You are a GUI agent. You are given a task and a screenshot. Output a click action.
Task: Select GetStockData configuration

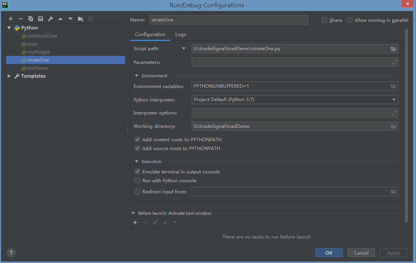(x=42, y=36)
